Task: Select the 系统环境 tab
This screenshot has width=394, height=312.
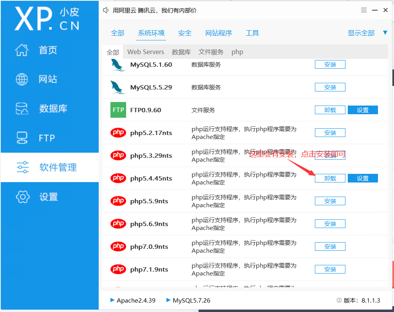Action: (151, 33)
